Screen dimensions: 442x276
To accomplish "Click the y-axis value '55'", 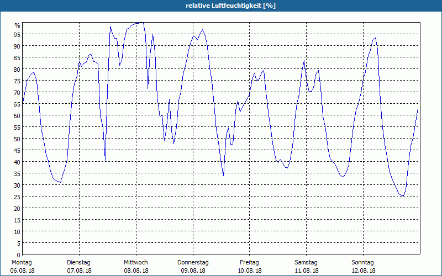I will pyautogui.click(x=17, y=128).
